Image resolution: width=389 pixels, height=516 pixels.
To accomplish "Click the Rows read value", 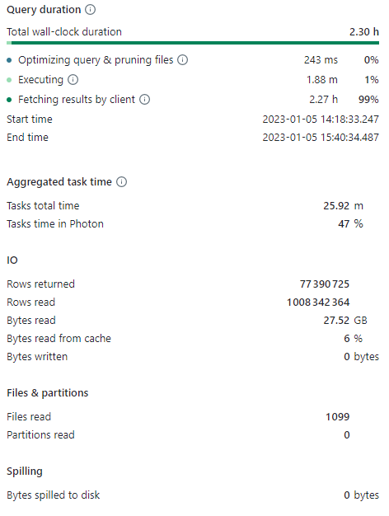I will [x=318, y=302].
